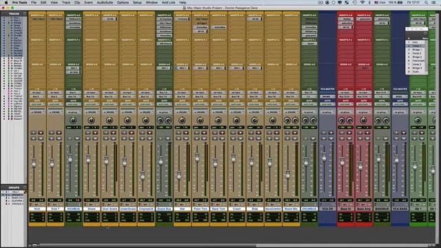Solo the VCA DR track
This screenshot has width=441, height=248.
coord(324,138)
